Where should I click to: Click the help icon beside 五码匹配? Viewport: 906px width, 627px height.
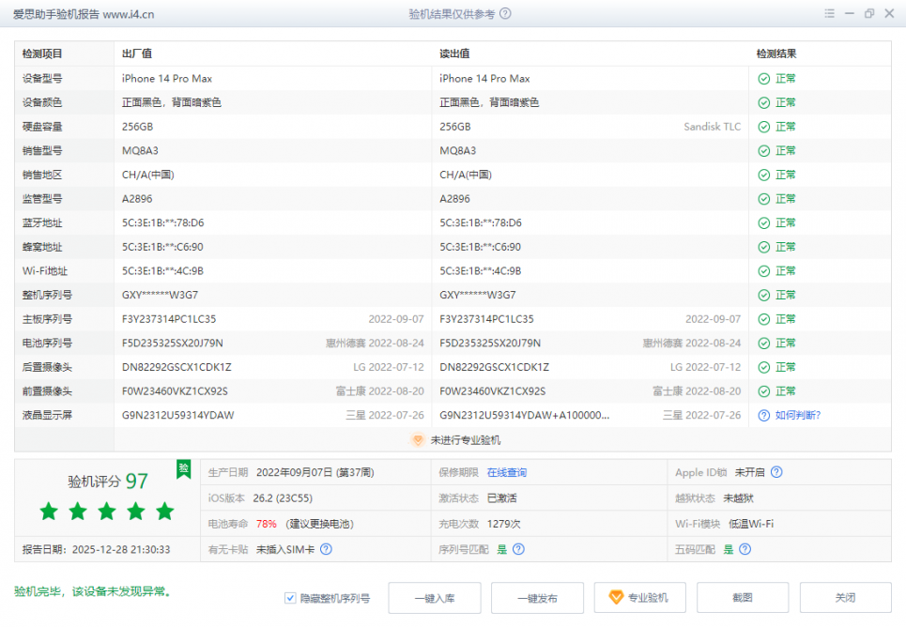(746, 549)
